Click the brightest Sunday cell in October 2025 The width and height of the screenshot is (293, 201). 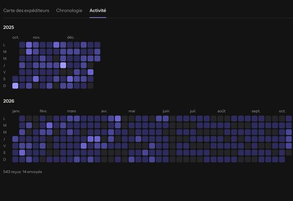pyautogui.click(x=15, y=86)
